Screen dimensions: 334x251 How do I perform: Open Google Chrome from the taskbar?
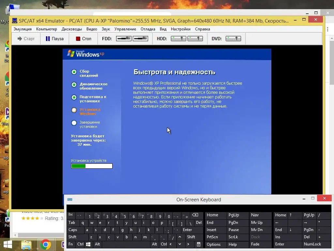tap(45, 244)
